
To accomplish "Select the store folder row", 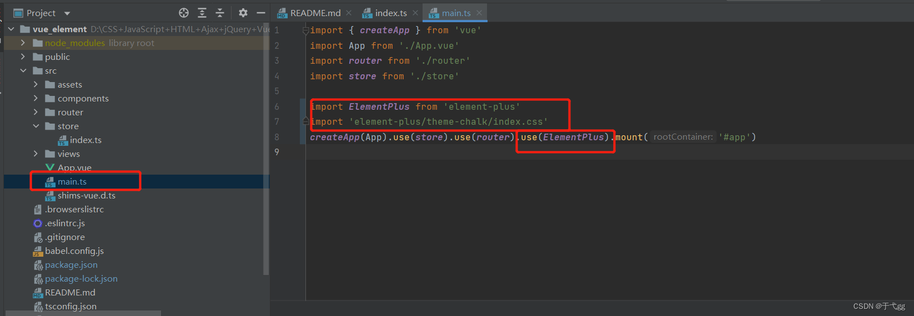I will pos(137,126).
